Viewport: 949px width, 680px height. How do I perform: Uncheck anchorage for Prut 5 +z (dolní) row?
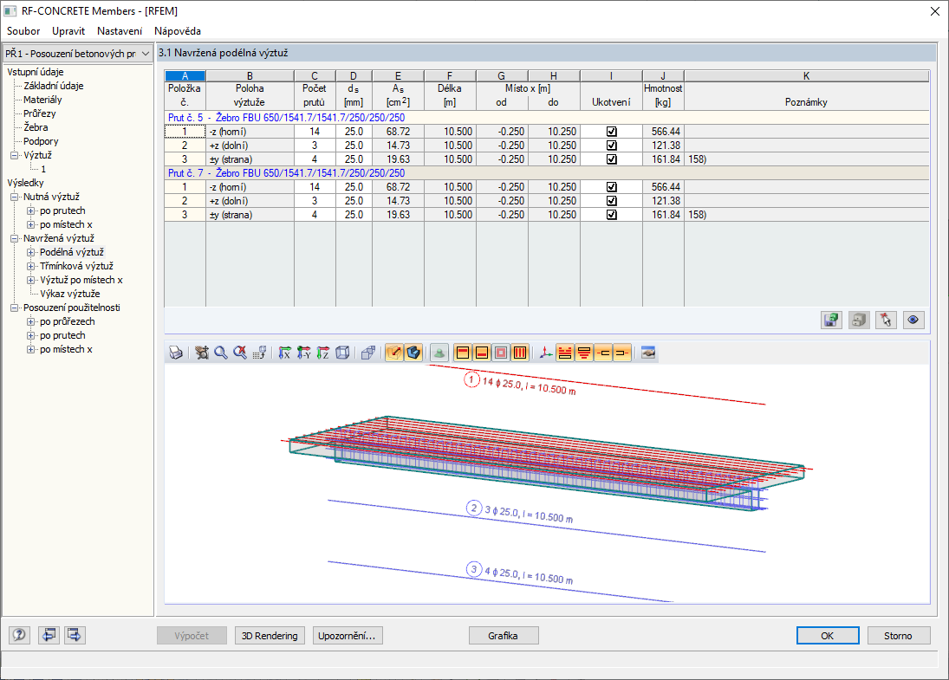point(612,146)
